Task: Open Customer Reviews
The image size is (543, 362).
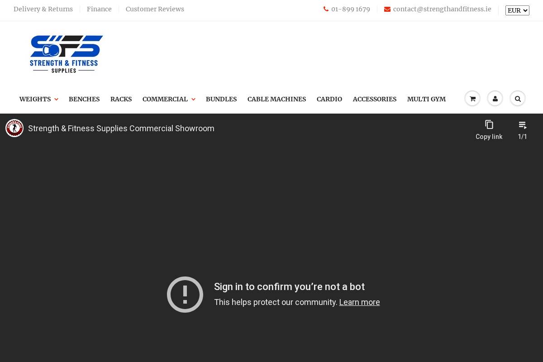Action: (155, 9)
